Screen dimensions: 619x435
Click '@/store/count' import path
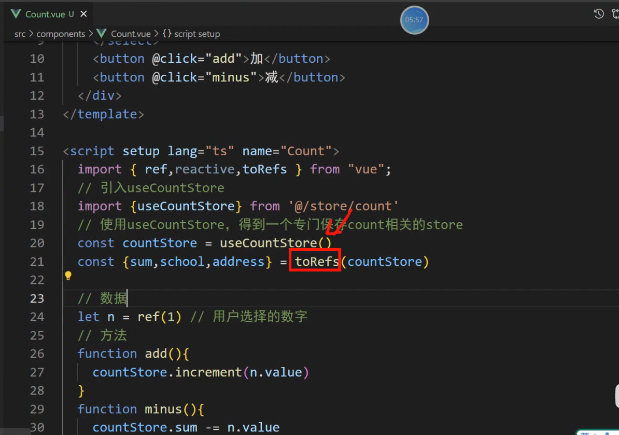click(343, 206)
